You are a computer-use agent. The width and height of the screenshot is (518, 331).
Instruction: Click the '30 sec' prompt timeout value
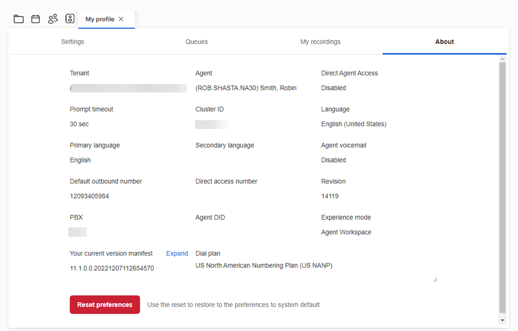pos(79,124)
